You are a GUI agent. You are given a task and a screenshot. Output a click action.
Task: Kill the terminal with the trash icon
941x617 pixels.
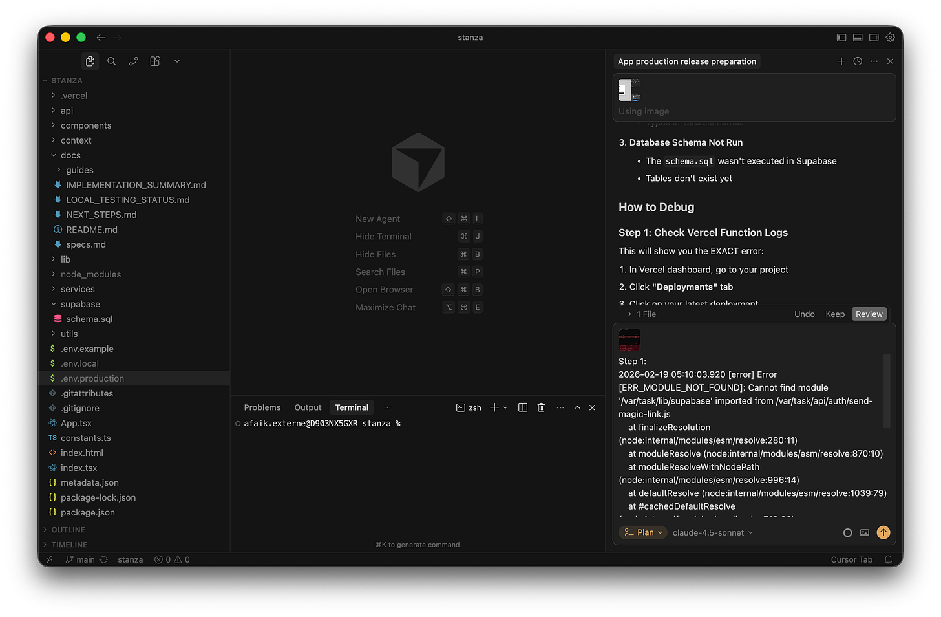(x=541, y=407)
